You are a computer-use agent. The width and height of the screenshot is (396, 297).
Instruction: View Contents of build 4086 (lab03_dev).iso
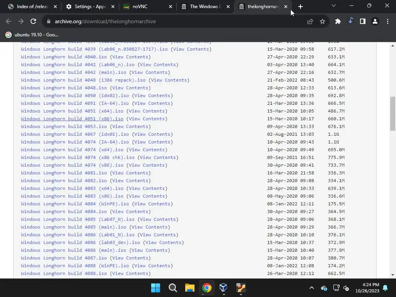click(x=164, y=242)
